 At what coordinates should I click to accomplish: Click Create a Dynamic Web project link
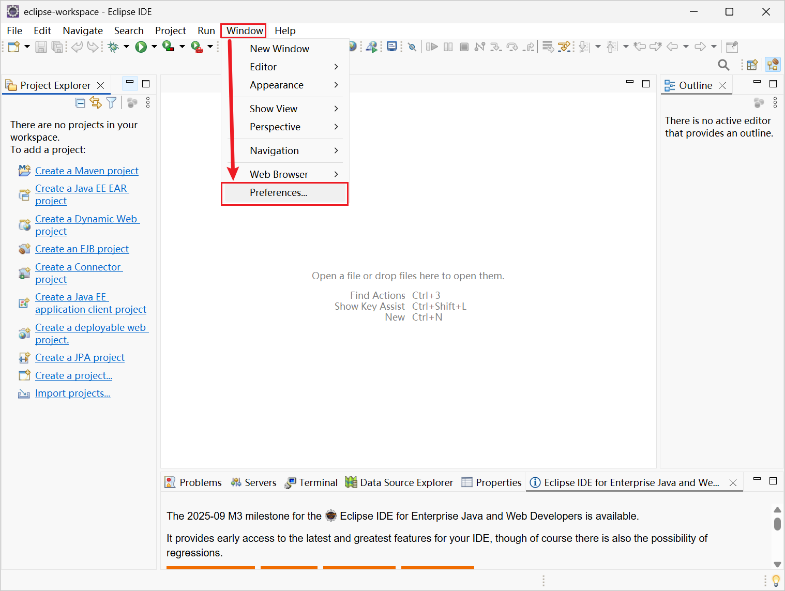pos(87,225)
